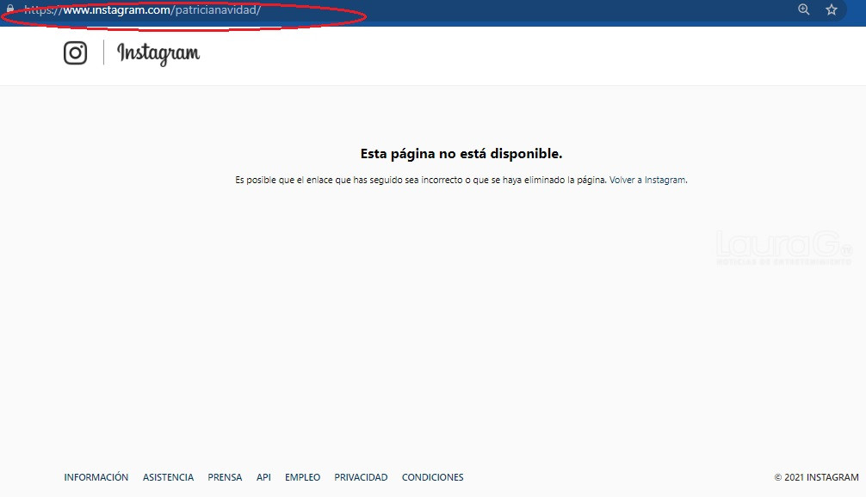
Task: Click the Instagram wordmark in the header
Action: click(158, 53)
